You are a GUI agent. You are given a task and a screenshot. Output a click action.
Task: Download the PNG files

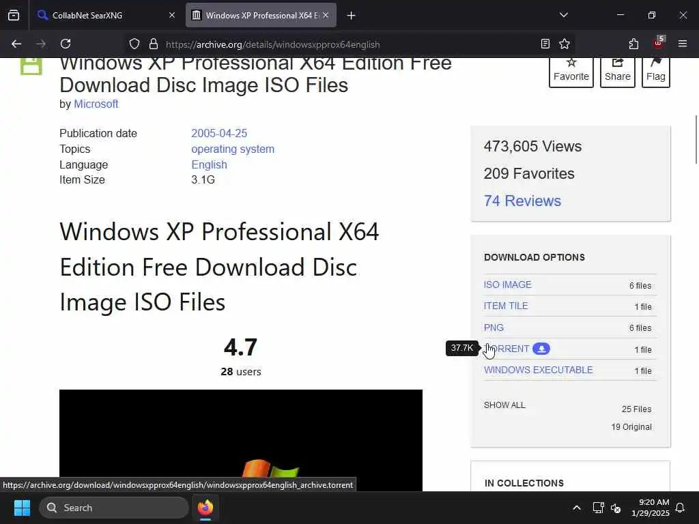point(494,327)
